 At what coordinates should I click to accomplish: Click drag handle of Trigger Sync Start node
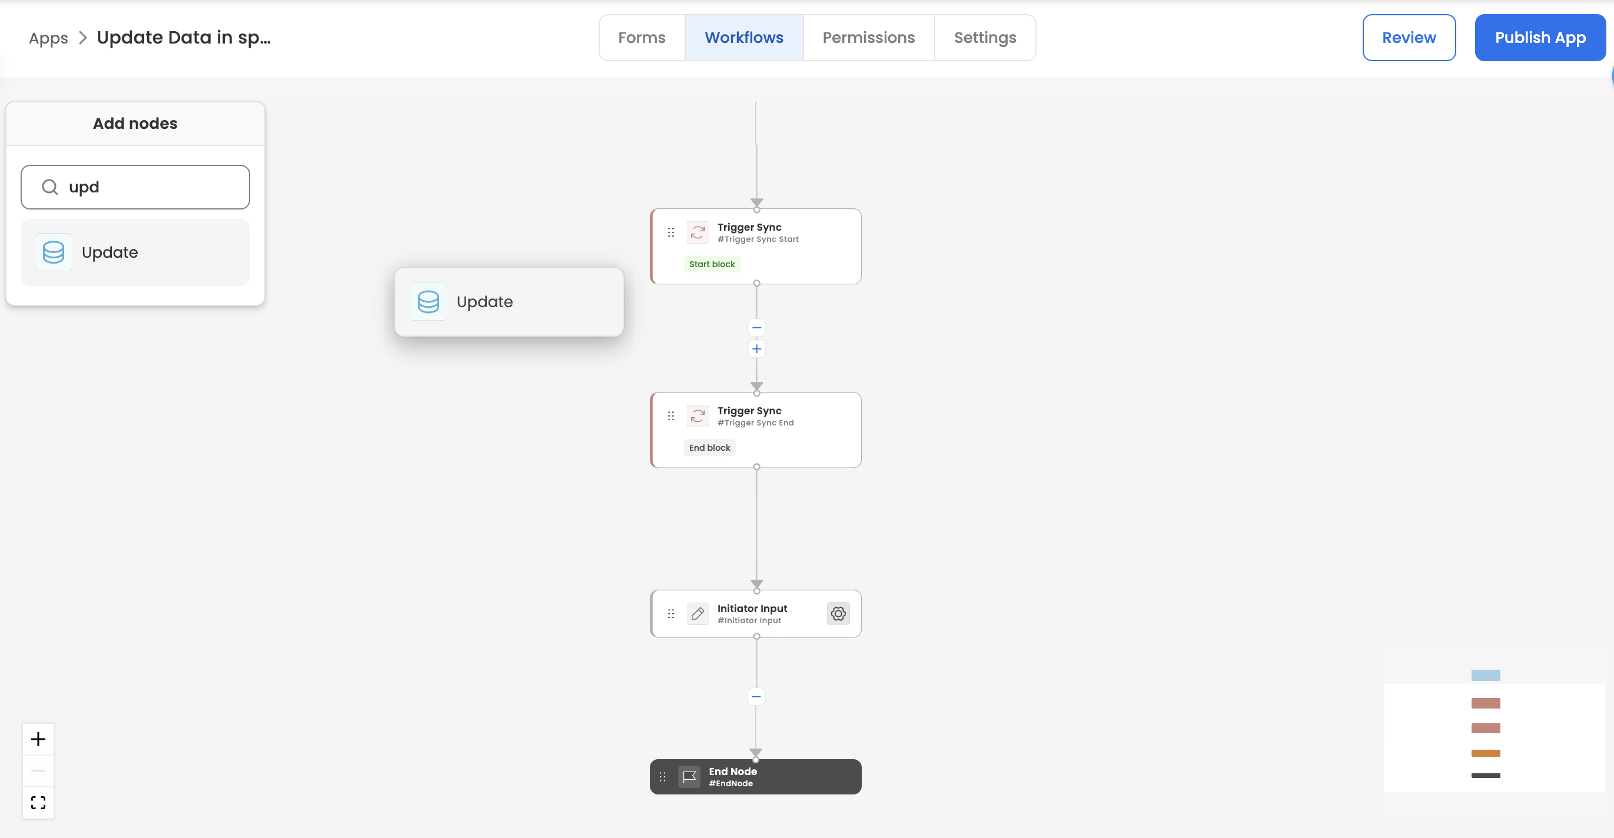[671, 232]
